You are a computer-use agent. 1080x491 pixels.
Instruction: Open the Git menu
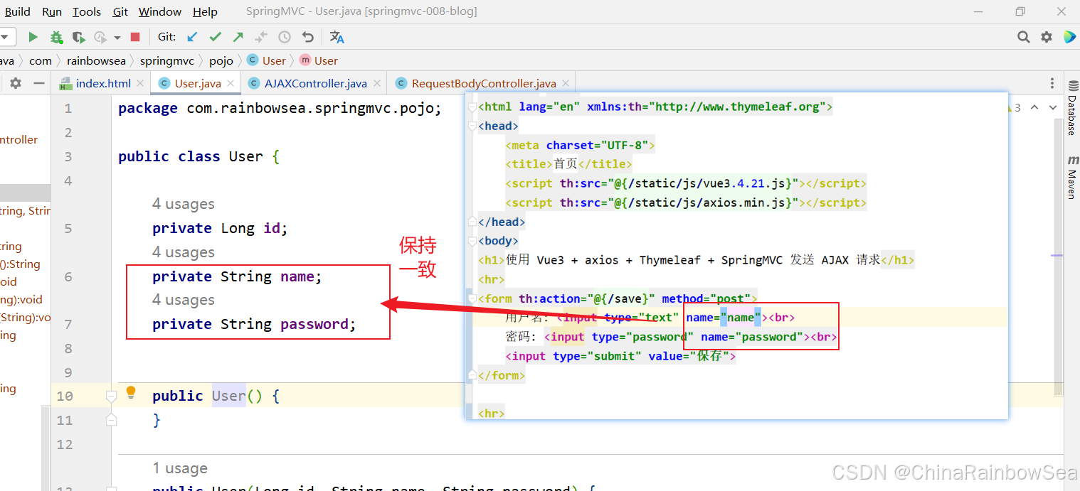121,11
